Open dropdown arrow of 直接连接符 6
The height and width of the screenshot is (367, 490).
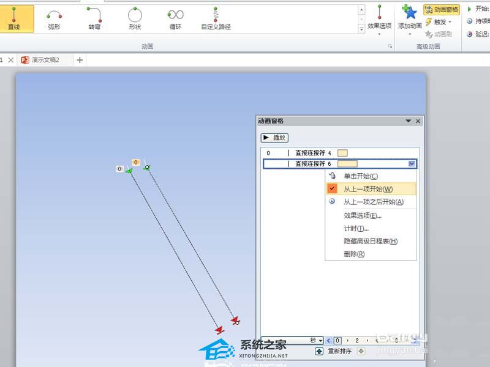tap(411, 164)
